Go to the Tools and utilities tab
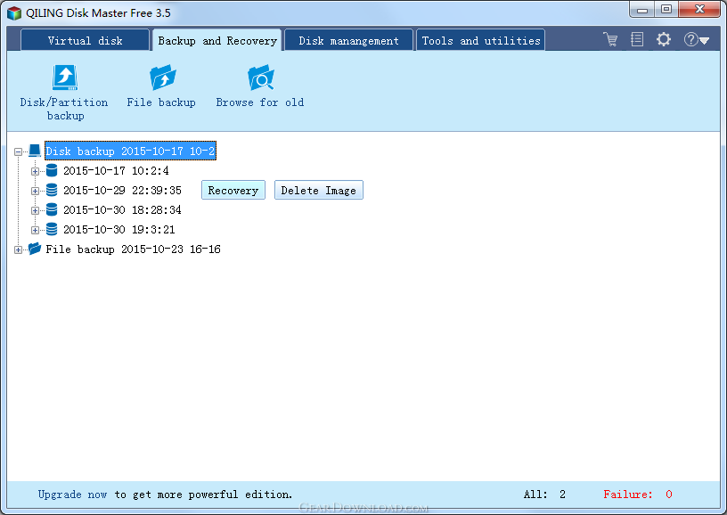This screenshot has width=727, height=515. pos(480,40)
